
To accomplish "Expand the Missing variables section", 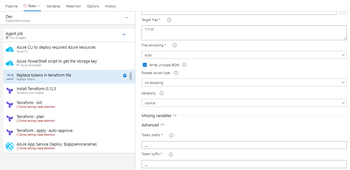I will tap(159, 116).
